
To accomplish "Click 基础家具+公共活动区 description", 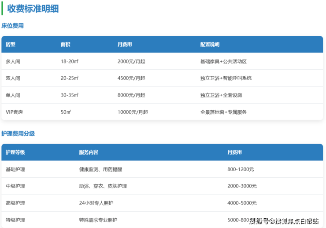I will click(x=223, y=61).
